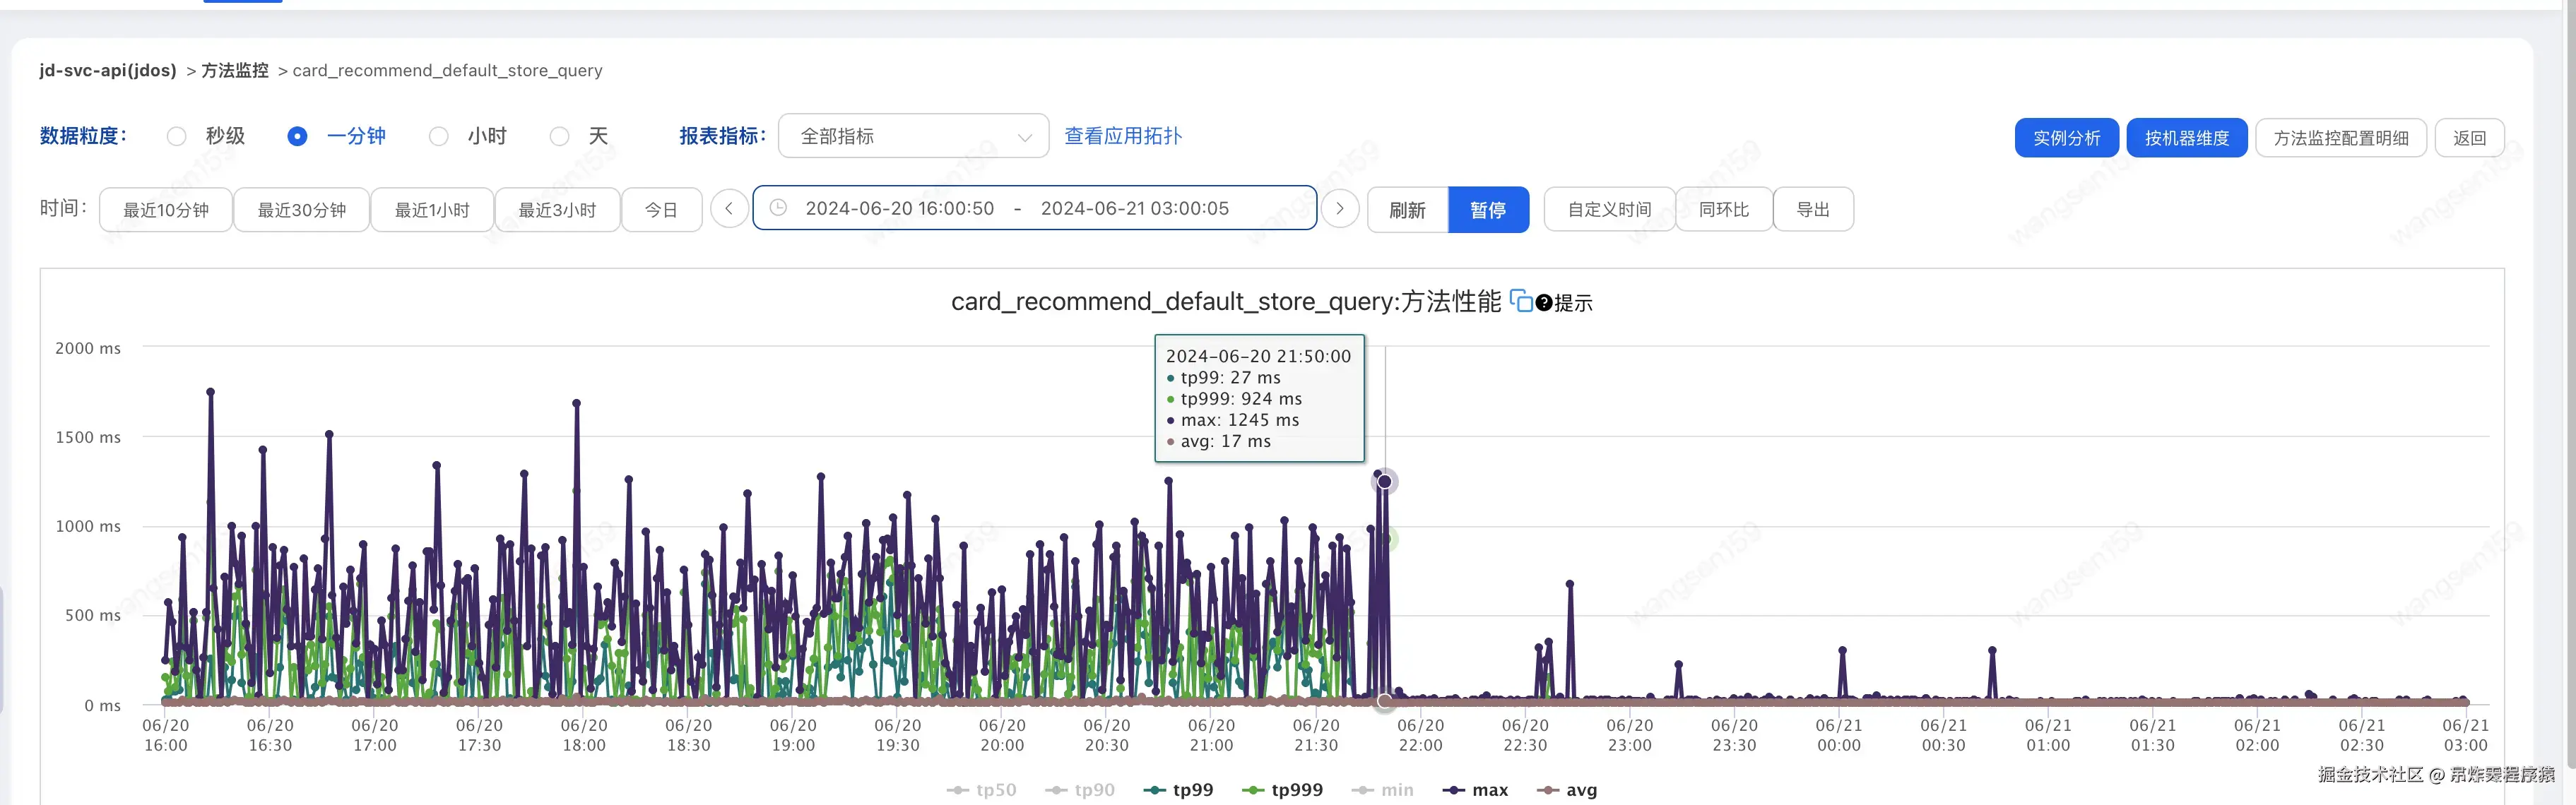Click the copy icon beside chart title
This screenshot has width=2576, height=805.
coord(1521,301)
